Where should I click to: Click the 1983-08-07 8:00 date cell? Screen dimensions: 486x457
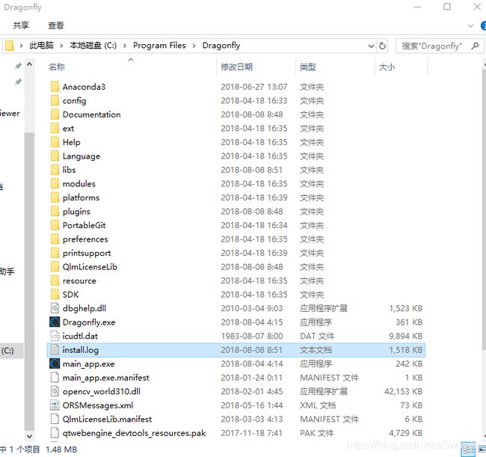pos(252,336)
